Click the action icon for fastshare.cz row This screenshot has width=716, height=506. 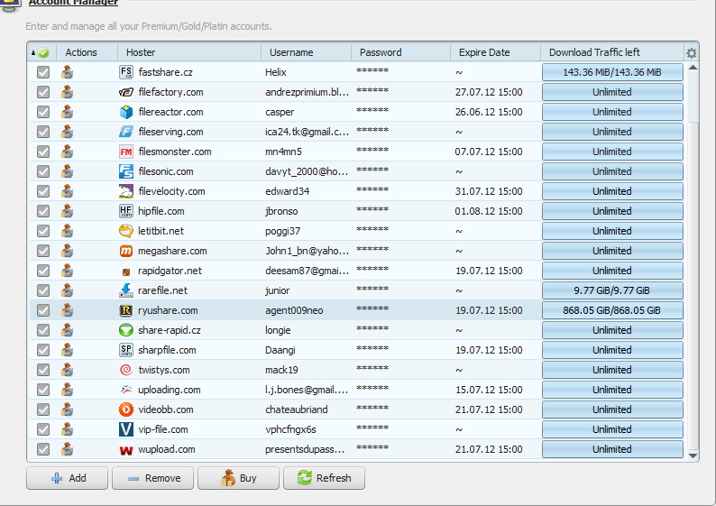click(67, 72)
